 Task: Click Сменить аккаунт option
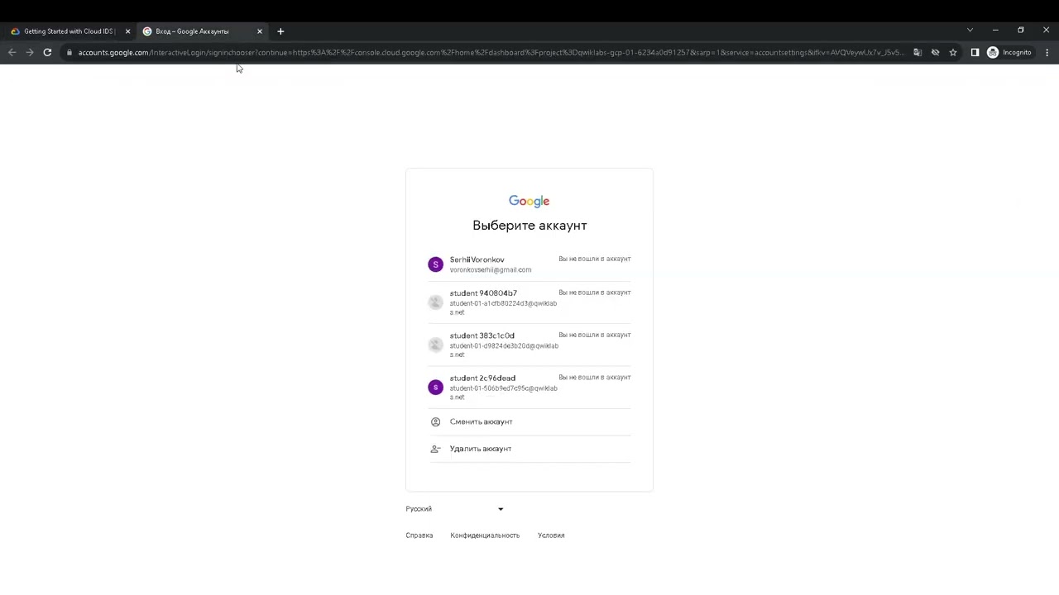click(529, 422)
